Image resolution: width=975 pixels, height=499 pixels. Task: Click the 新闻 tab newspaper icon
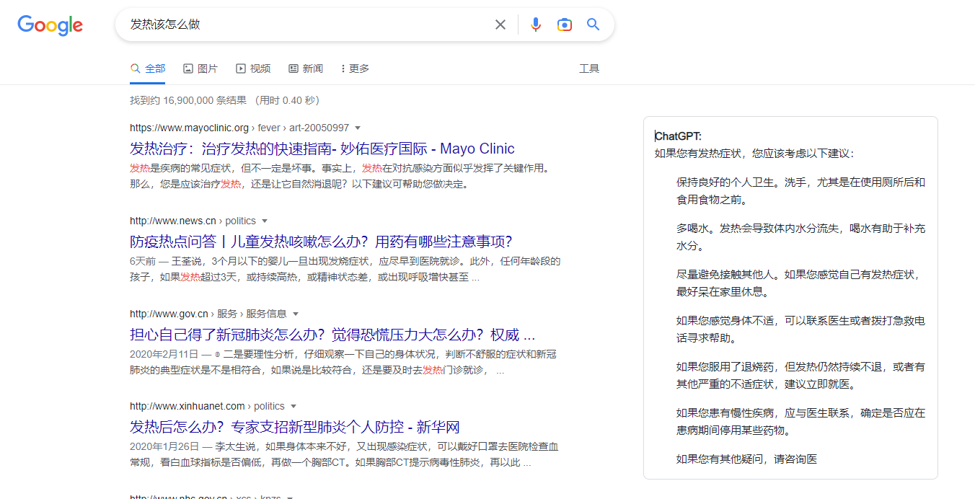coord(294,69)
